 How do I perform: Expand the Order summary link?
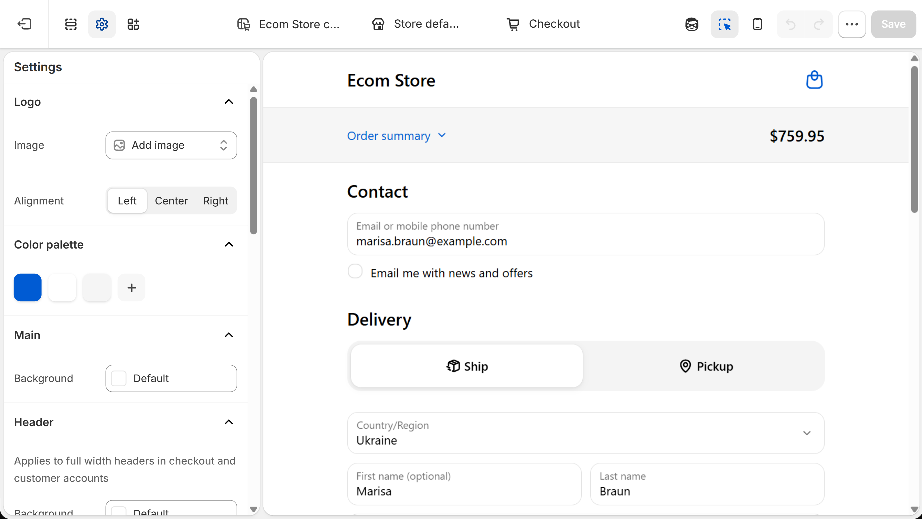[x=397, y=136]
